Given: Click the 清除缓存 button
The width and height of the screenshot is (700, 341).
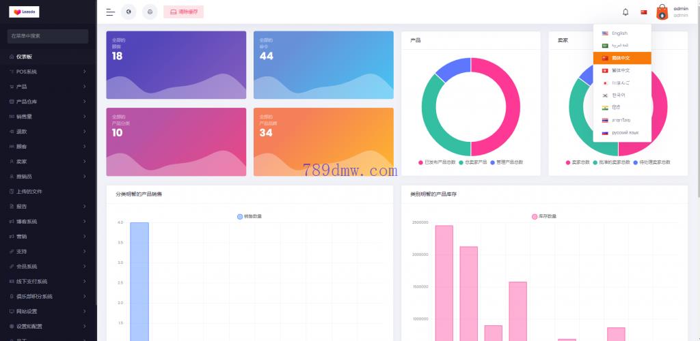Looking at the screenshot, I should coord(183,12).
